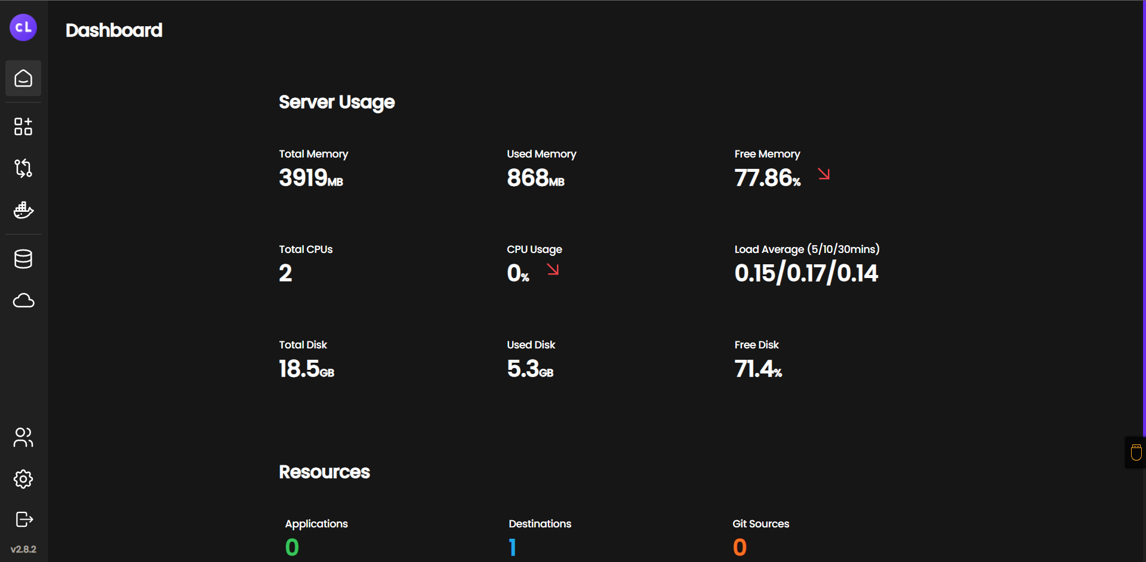Click the purple vertical scrollbar on the right
Viewport: 1146px width, 562px height.
click(1144, 215)
